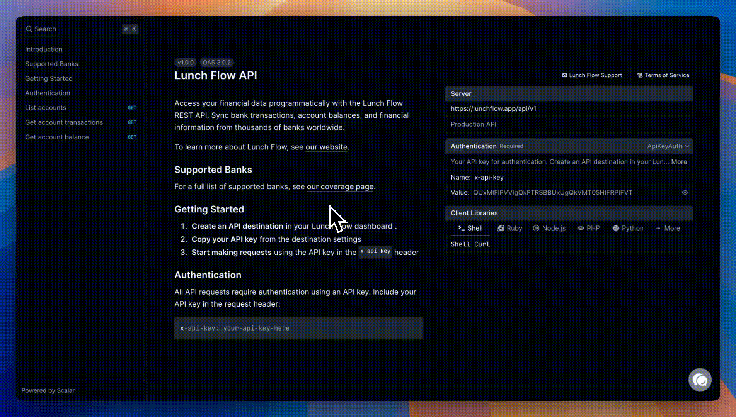
Task: Click the Lunch Flow Support mail icon
Action: [x=564, y=75]
